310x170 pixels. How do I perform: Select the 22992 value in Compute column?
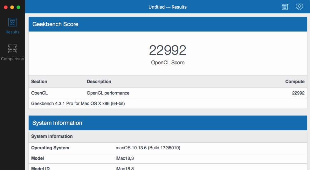[298, 93]
